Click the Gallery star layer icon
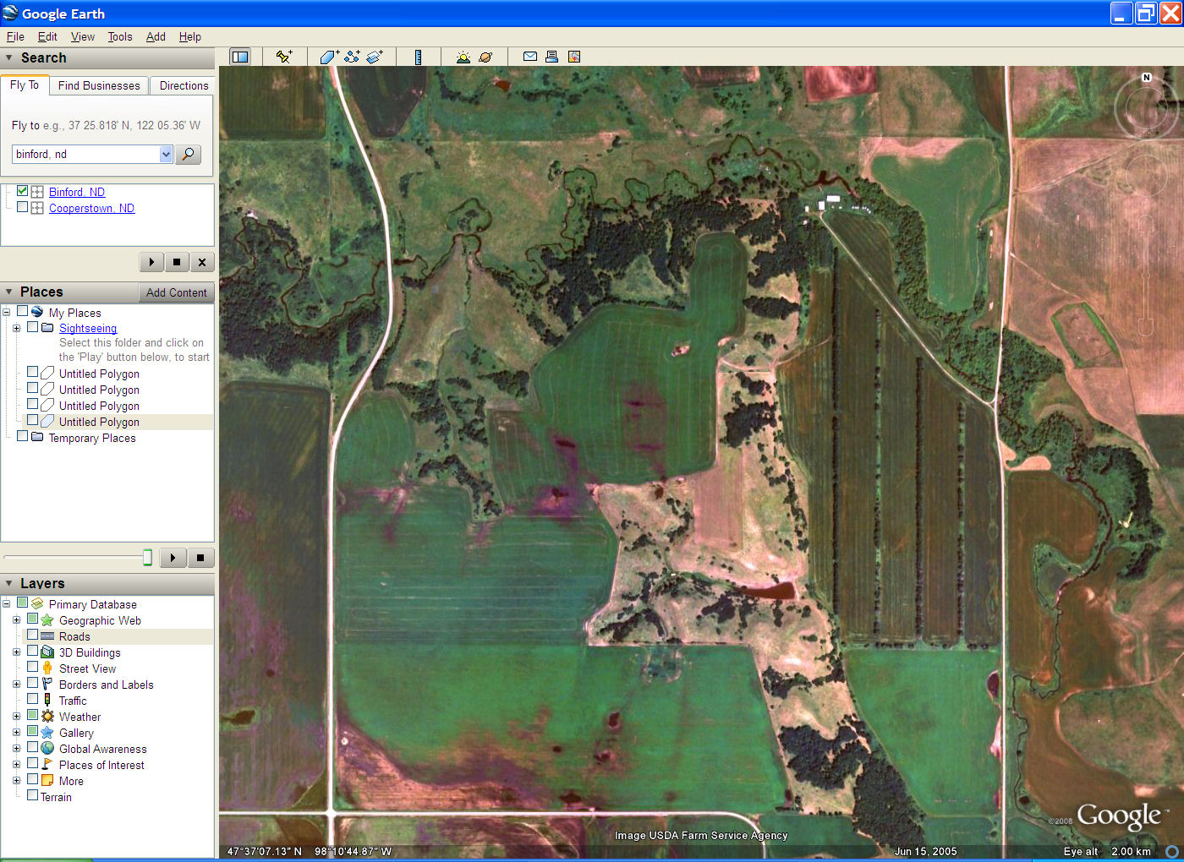The height and width of the screenshot is (862, 1184). click(x=47, y=732)
